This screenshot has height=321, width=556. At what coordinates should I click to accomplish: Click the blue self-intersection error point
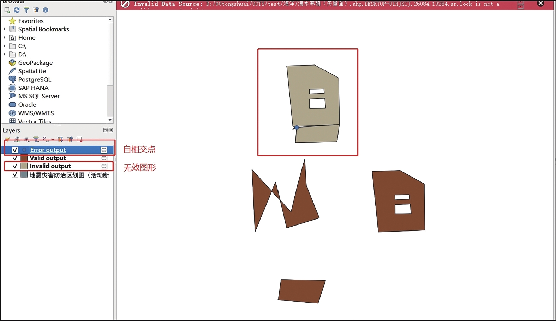pyautogui.click(x=297, y=128)
